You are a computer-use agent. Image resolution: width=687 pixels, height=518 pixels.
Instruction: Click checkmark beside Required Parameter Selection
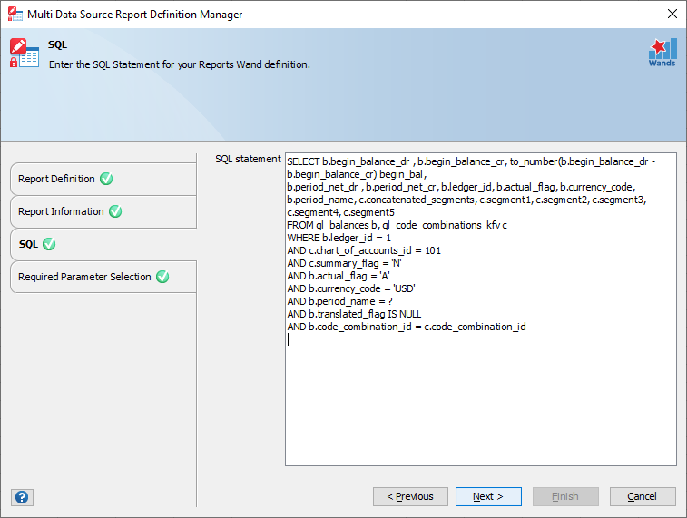[x=162, y=277]
